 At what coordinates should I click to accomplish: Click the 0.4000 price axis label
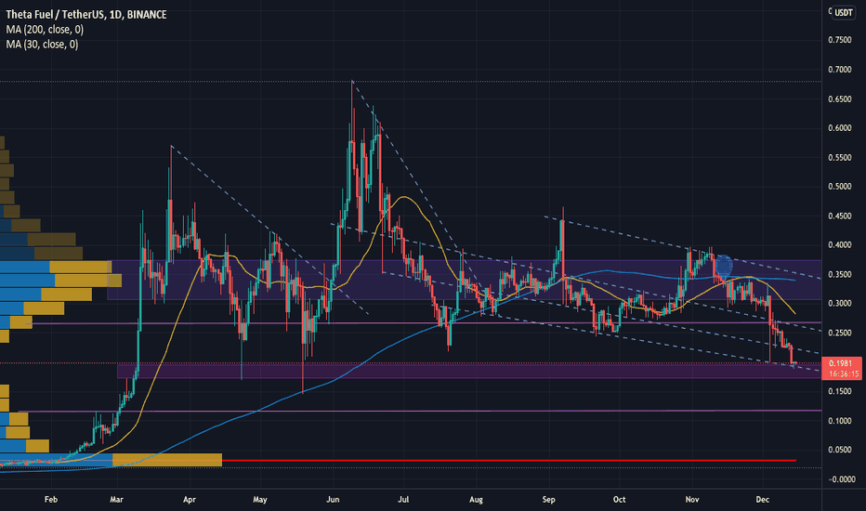click(x=839, y=244)
